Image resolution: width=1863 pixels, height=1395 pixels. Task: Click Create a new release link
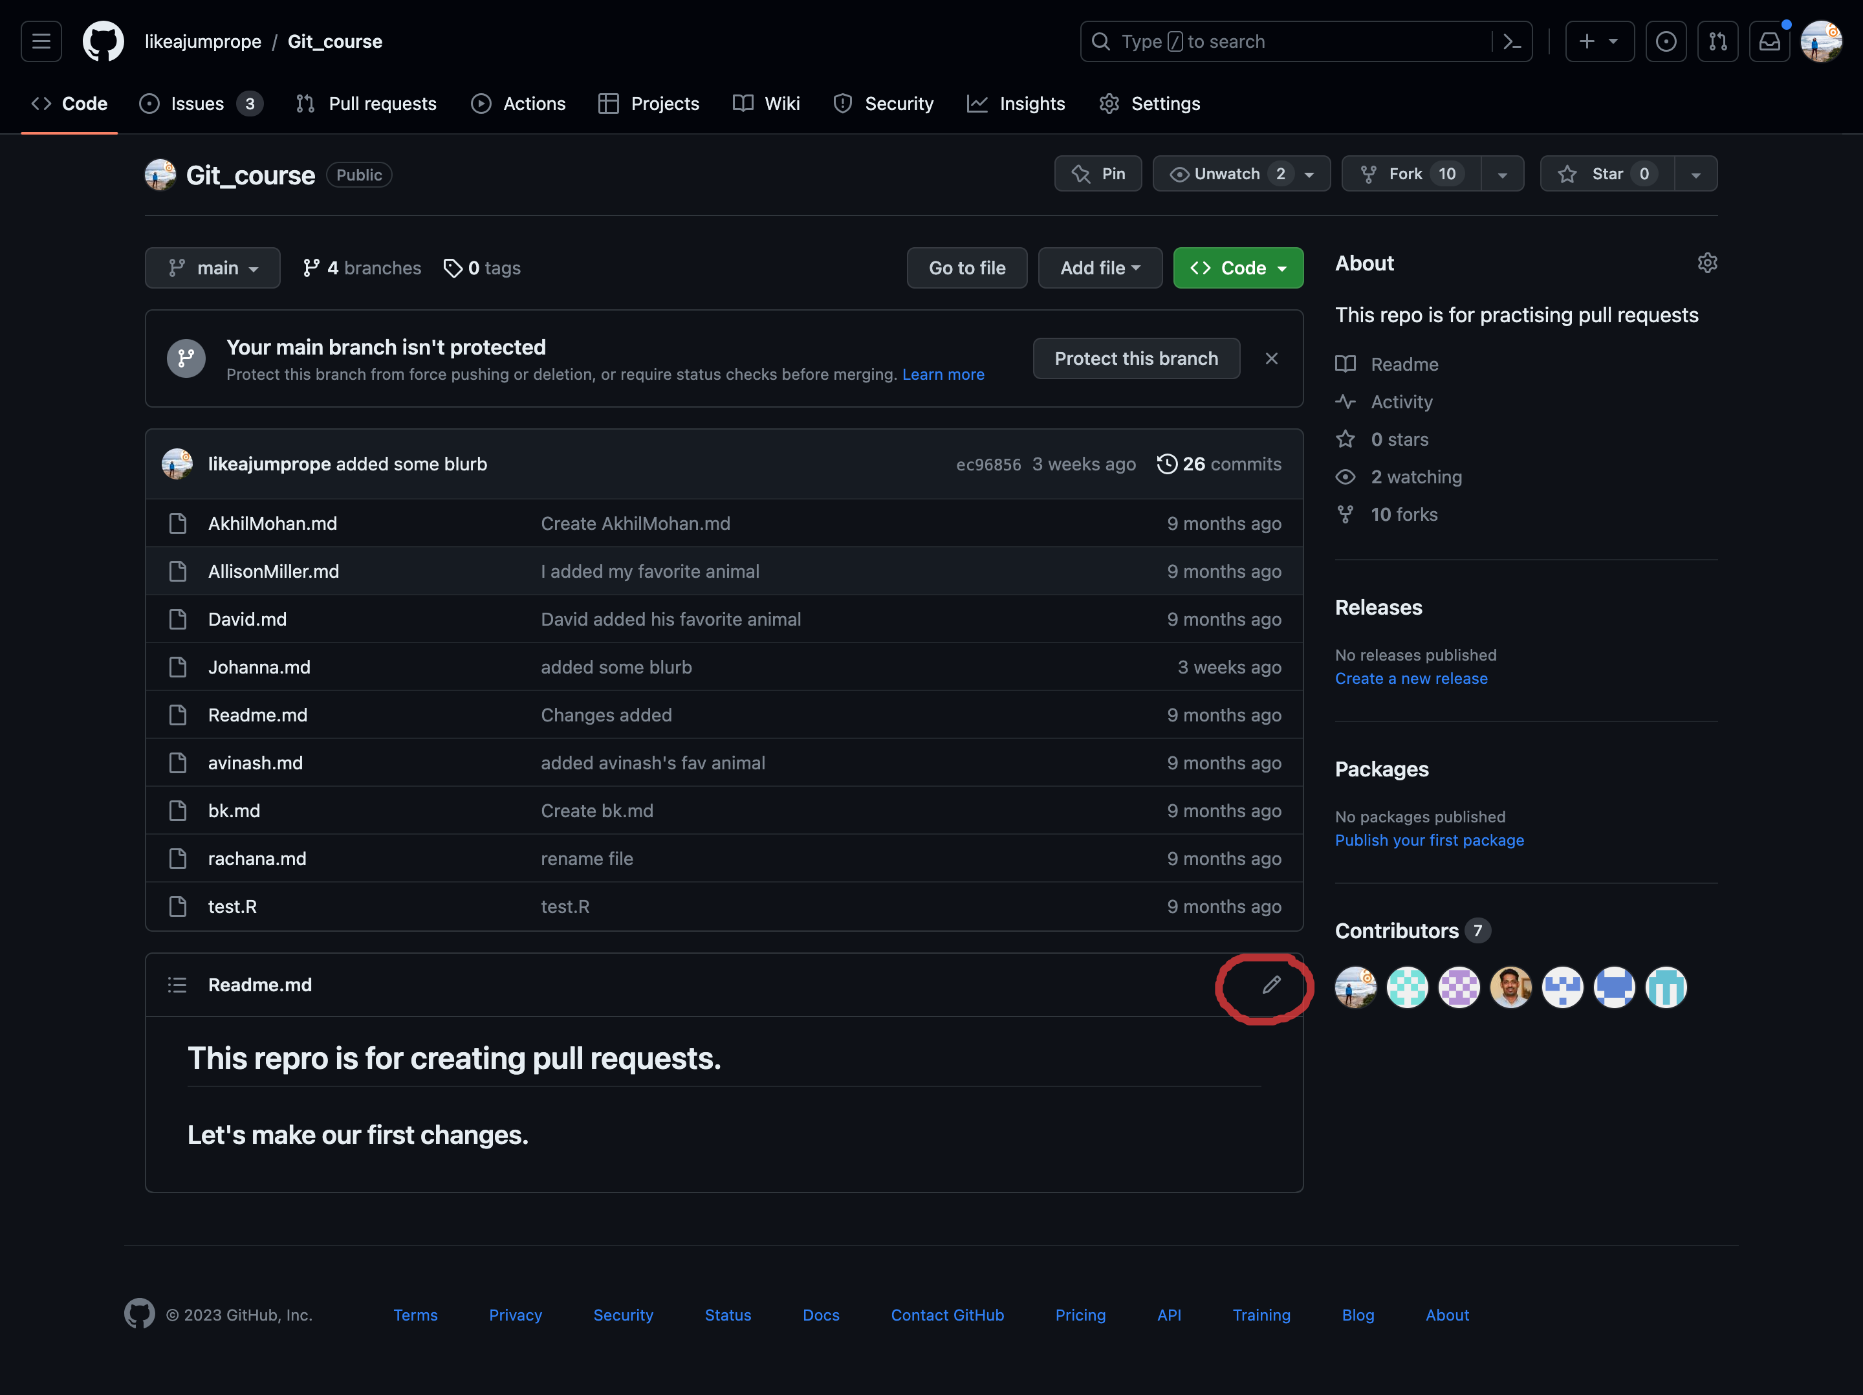[x=1411, y=678]
